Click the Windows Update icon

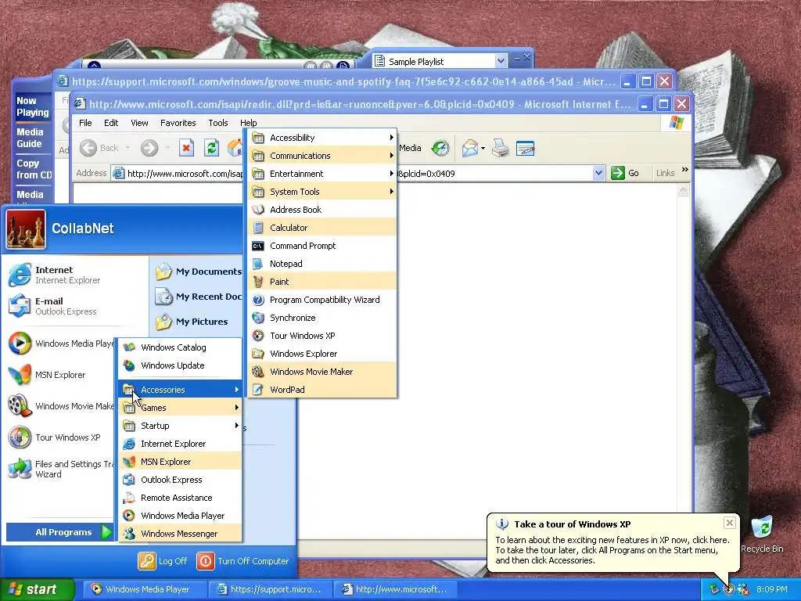129,365
